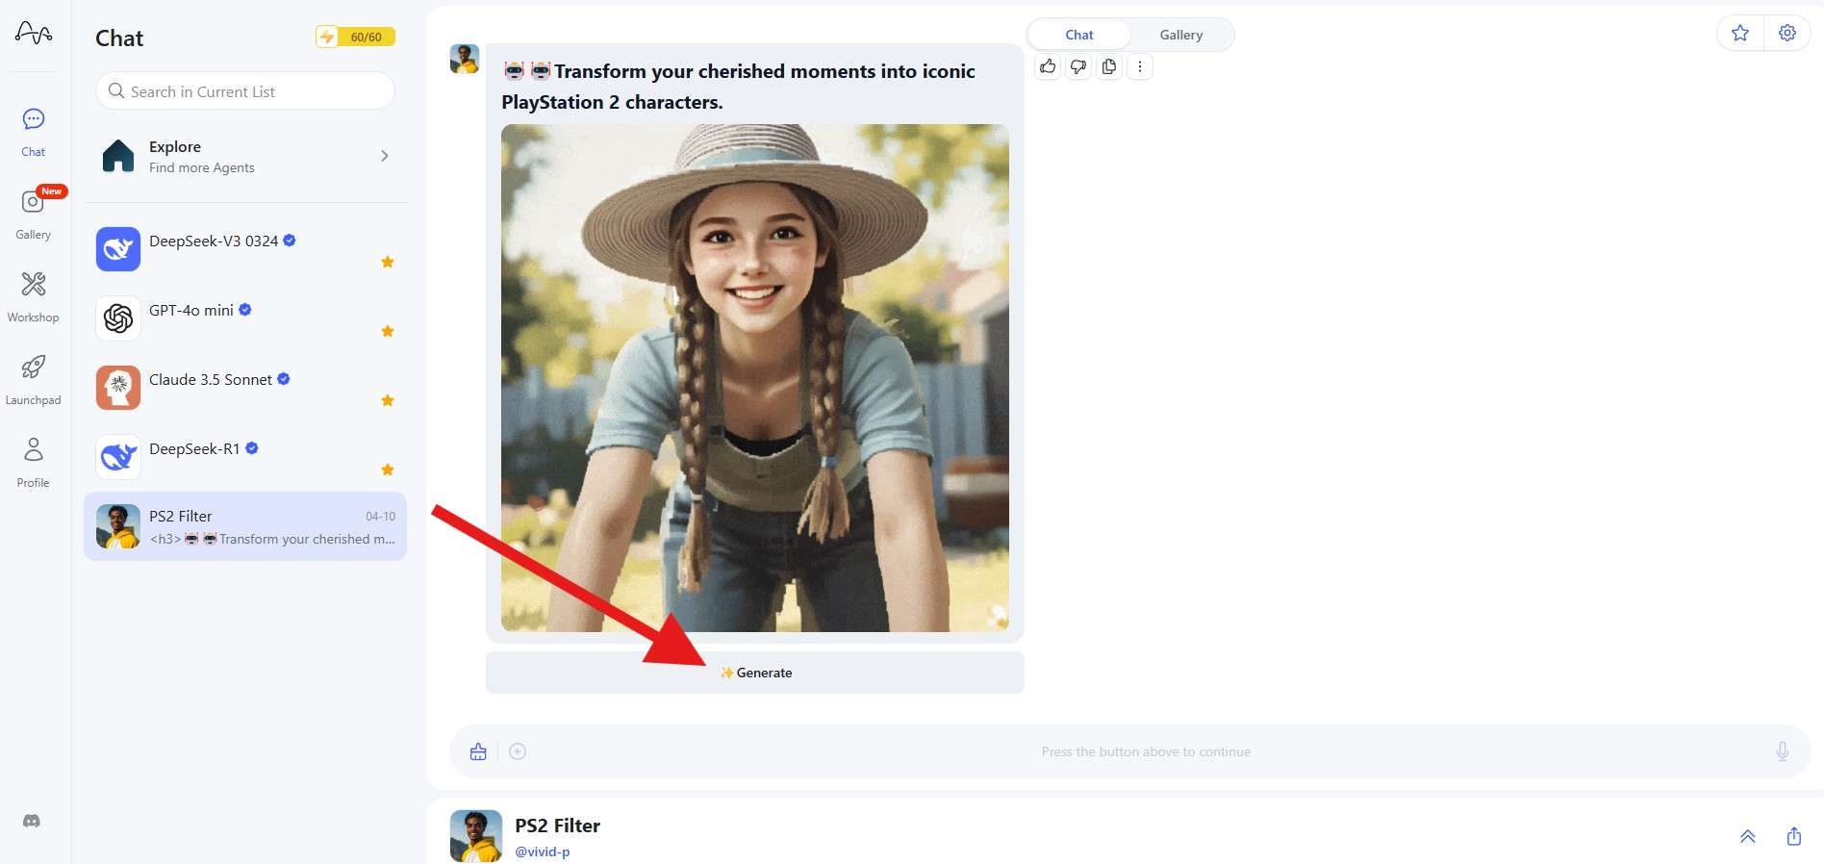The height and width of the screenshot is (864, 1824).
Task: Open the Chat section in the sidebar
Action: coord(34,132)
